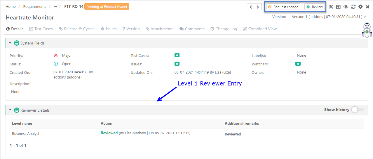Click the Open status icon
Viewport: 373px width, 159px height.
[x=56, y=64]
